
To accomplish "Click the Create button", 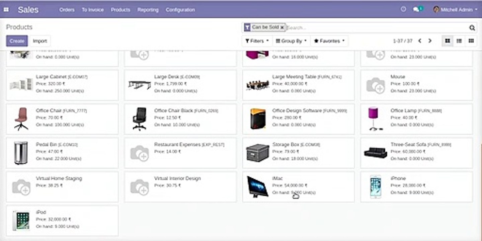I will (x=17, y=41).
